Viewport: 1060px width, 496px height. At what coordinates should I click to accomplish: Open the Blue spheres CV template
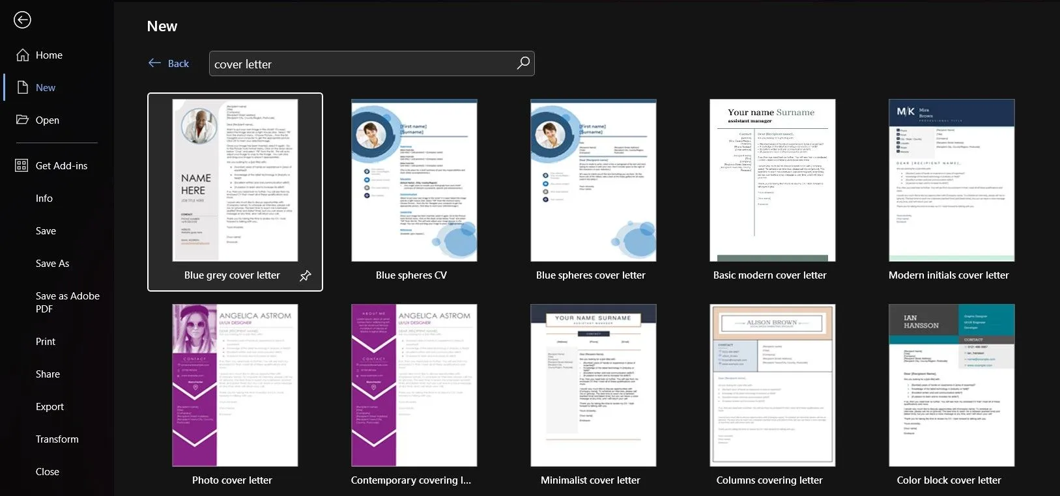(414, 180)
